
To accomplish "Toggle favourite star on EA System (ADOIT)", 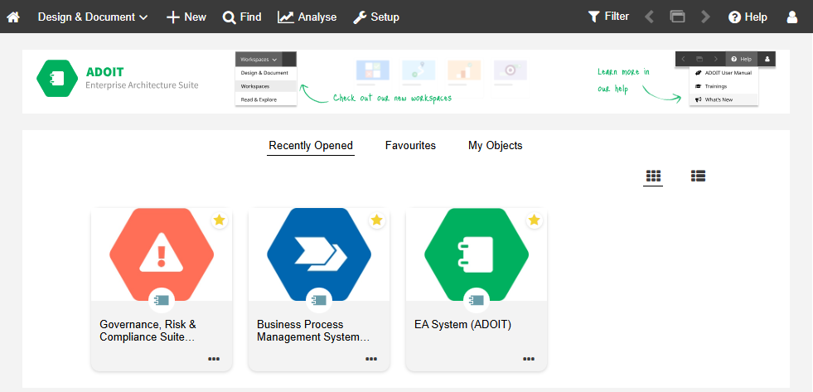I will coord(534,220).
